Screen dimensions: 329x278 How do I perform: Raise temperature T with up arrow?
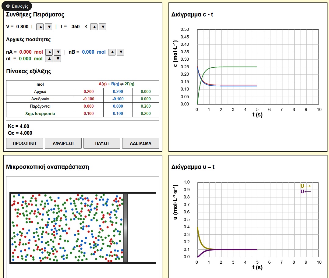(94, 27)
